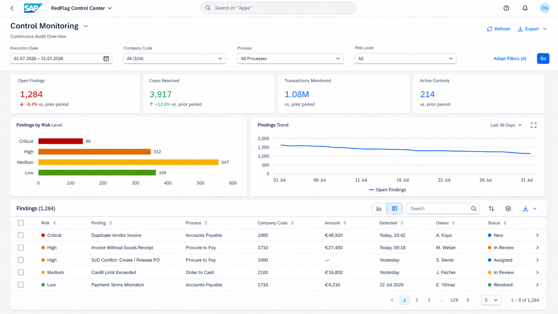Open the notifications bell

(x=525, y=8)
